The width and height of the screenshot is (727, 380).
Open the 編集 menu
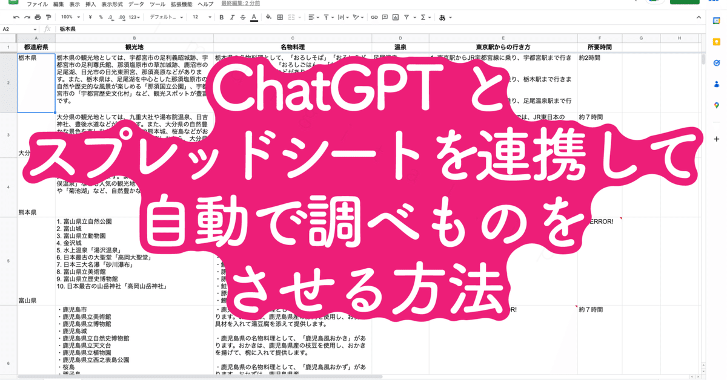pyautogui.click(x=58, y=4)
